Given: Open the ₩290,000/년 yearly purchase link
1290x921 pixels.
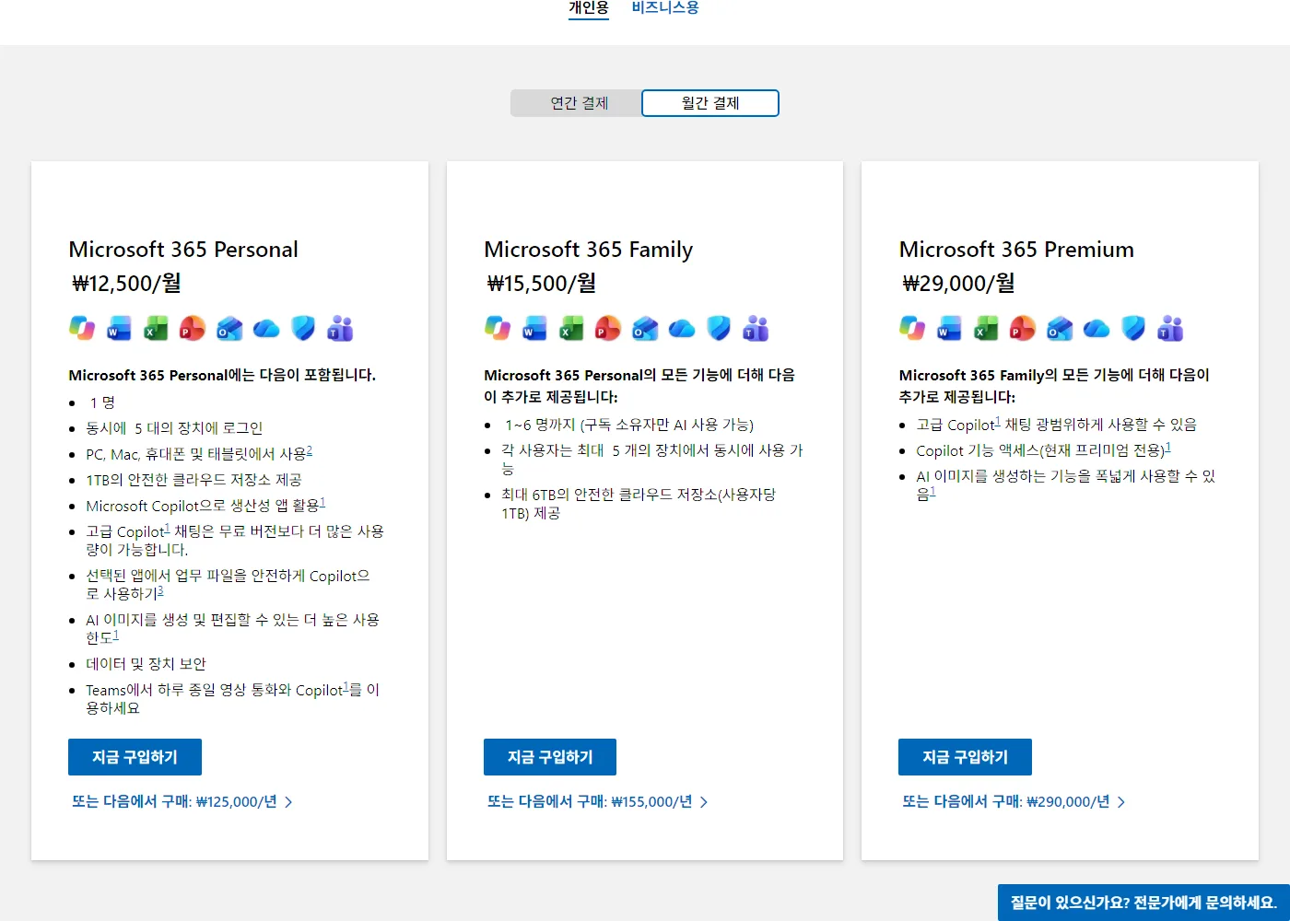Looking at the screenshot, I should click(1014, 802).
